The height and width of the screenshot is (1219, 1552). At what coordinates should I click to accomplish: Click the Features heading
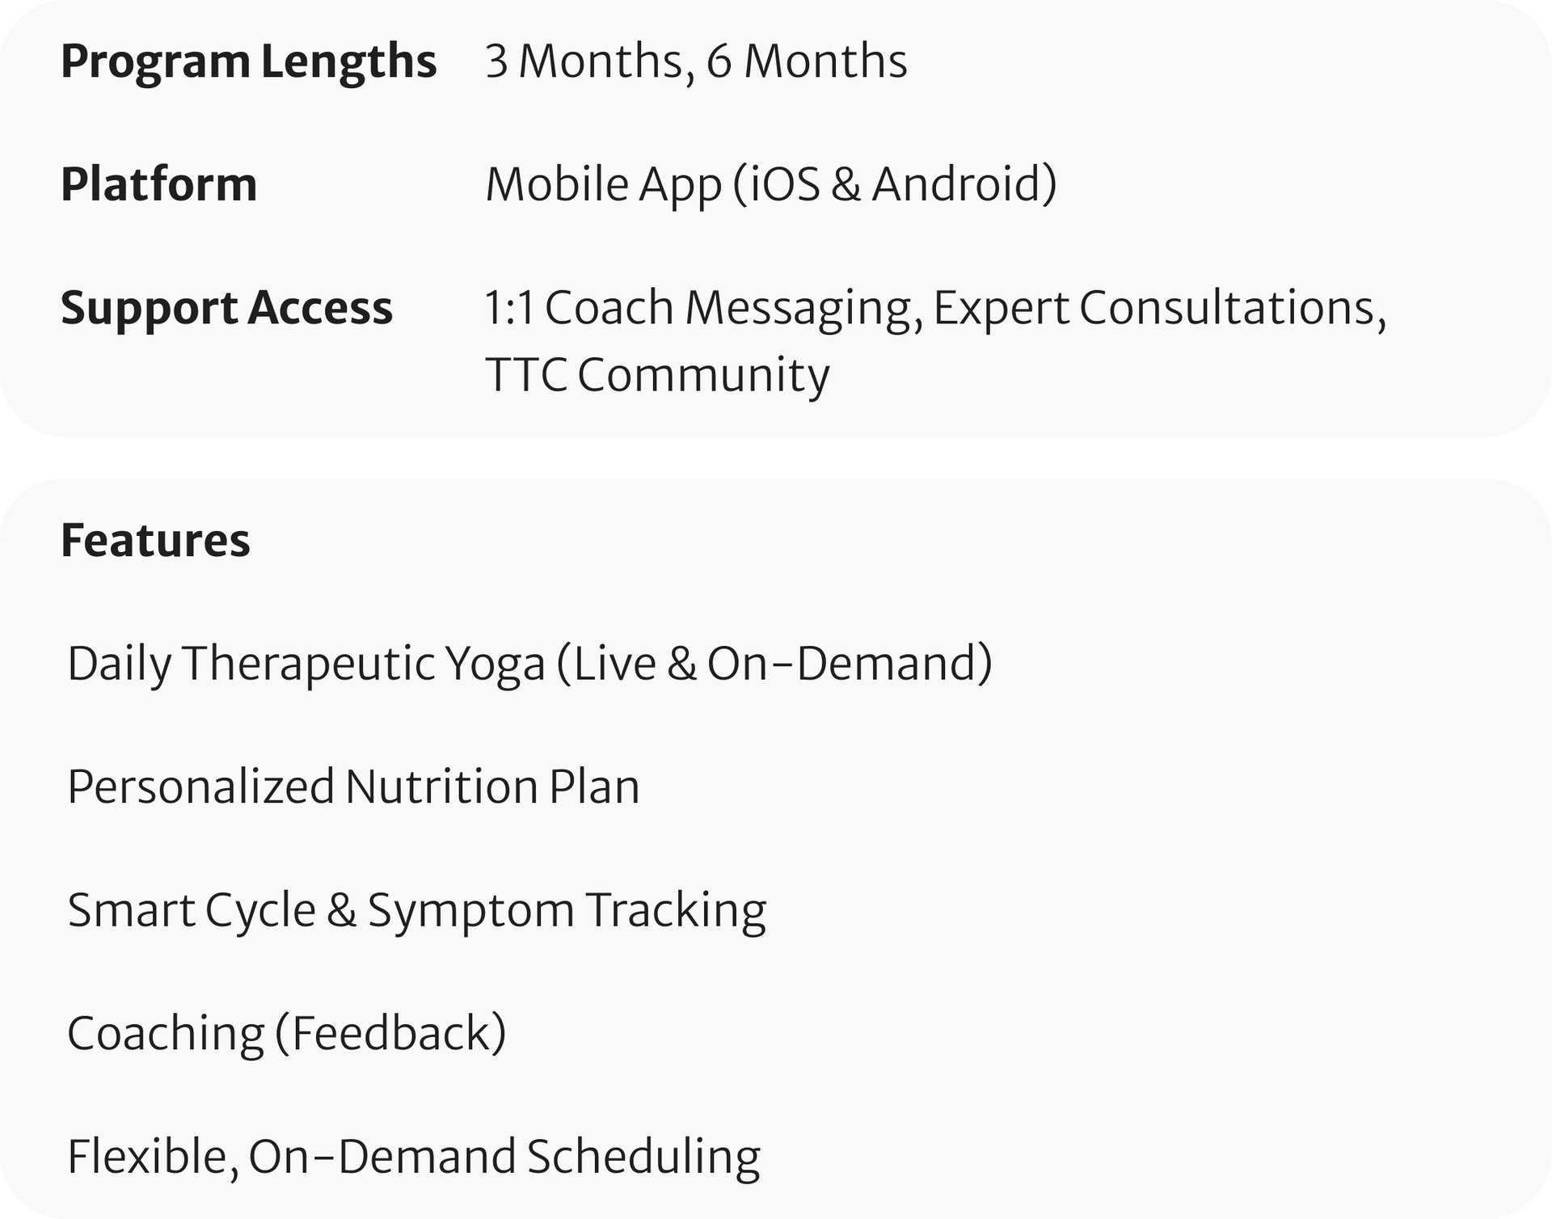155,540
